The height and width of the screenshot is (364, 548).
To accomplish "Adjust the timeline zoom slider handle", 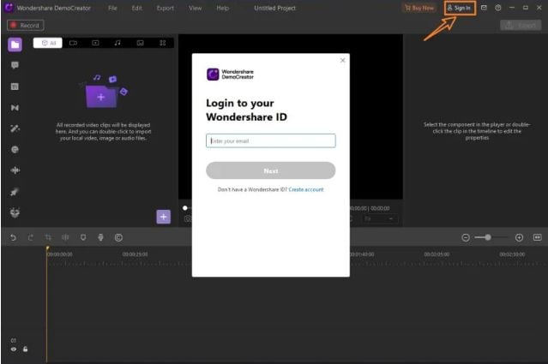I will click(488, 237).
